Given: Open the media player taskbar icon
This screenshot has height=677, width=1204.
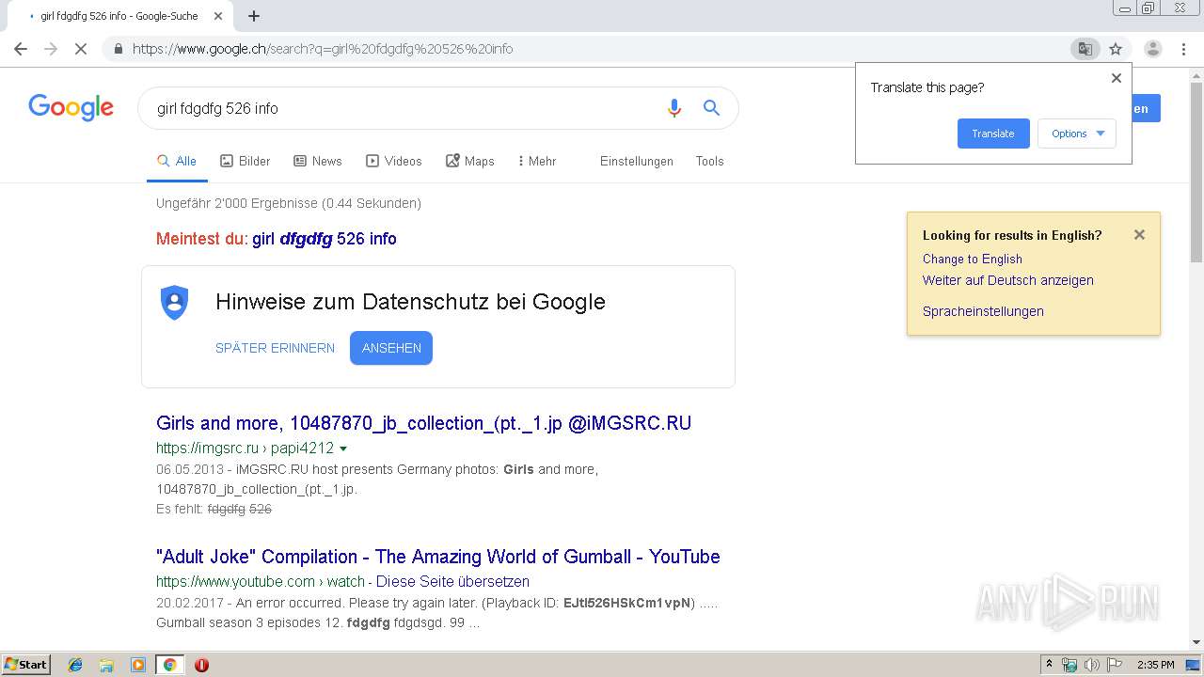Looking at the screenshot, I should click(x=138, y=665).
